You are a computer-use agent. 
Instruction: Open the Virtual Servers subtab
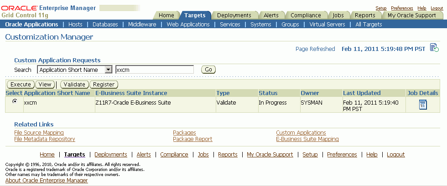327,25
